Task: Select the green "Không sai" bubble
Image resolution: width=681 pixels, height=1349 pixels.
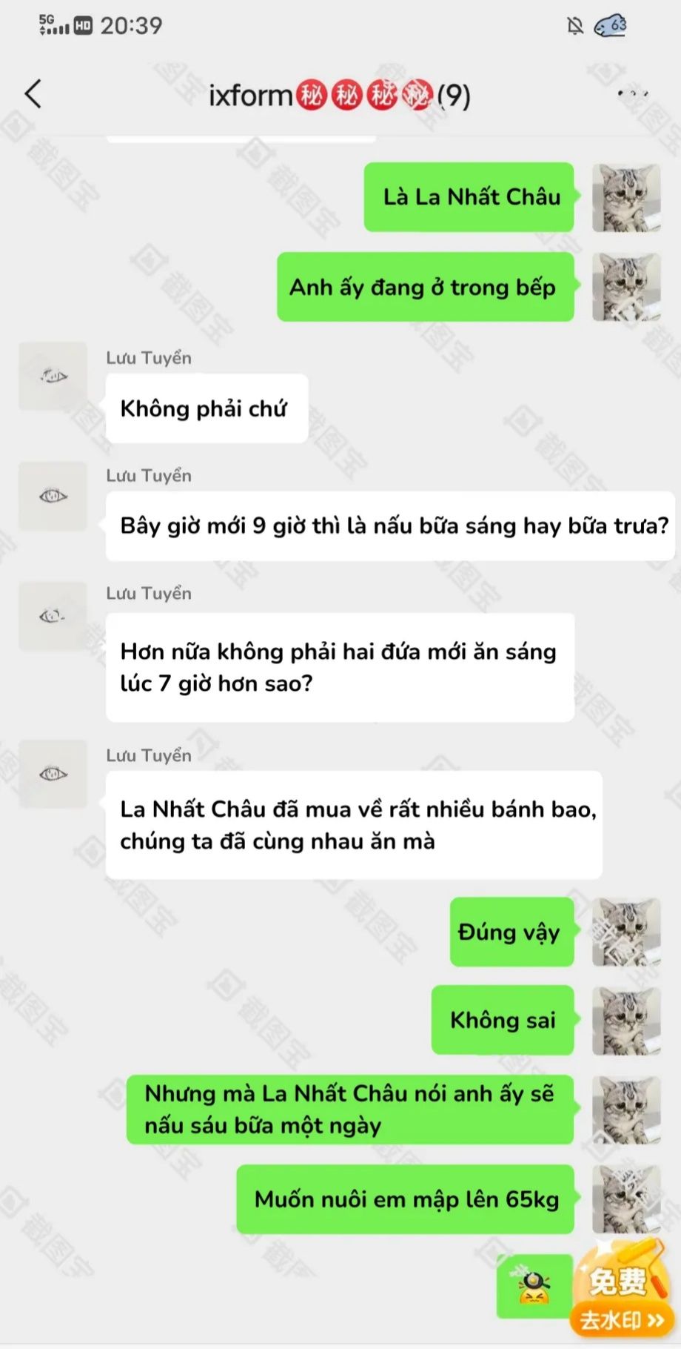Action: coord(503,1020)
